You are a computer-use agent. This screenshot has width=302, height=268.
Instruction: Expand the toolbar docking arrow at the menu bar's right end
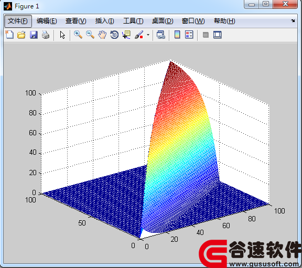(293, 20)
